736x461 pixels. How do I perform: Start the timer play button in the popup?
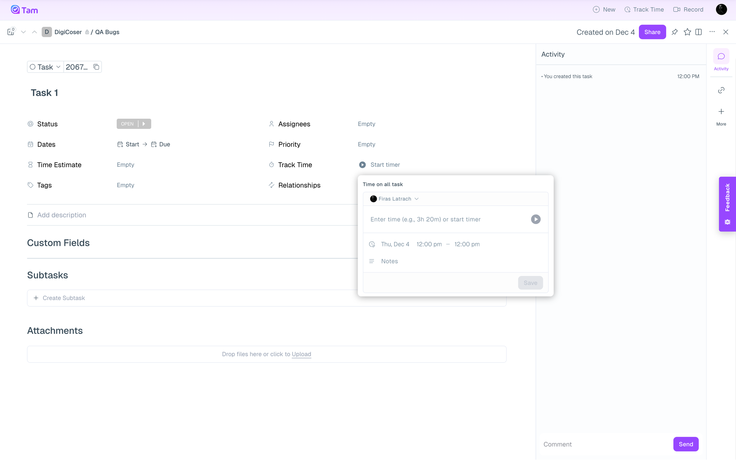click(x=535, y=219)
